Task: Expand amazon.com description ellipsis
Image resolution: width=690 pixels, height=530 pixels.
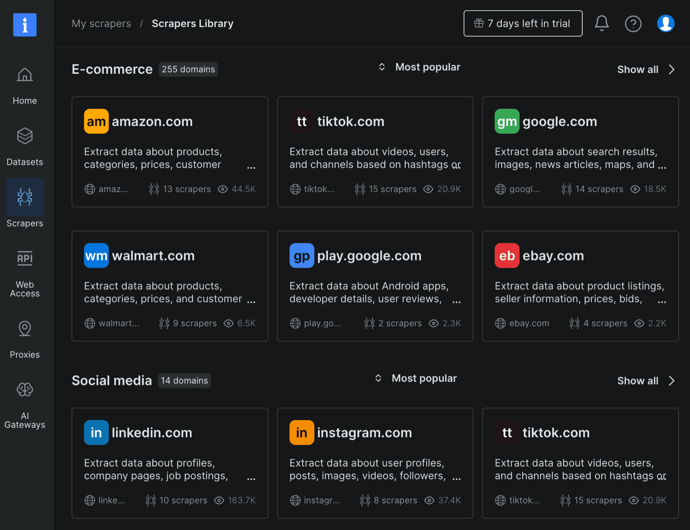Action: tap(251, 167)
